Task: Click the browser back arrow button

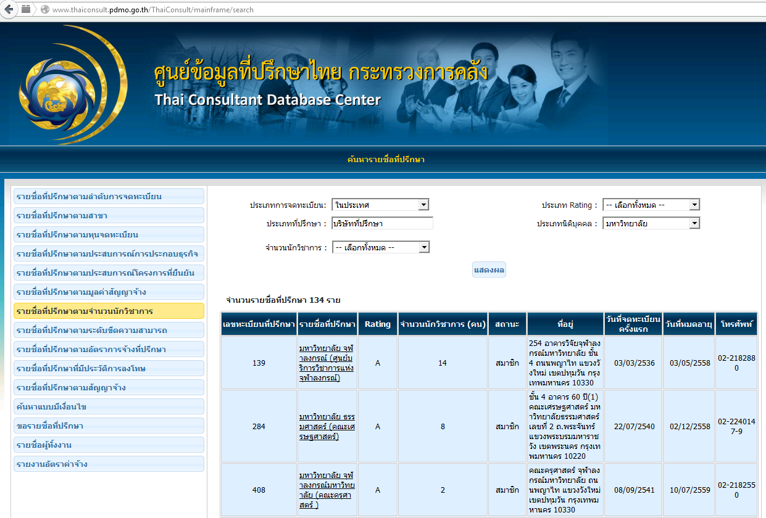Action: pyautogui.click(x=9, y=9)
